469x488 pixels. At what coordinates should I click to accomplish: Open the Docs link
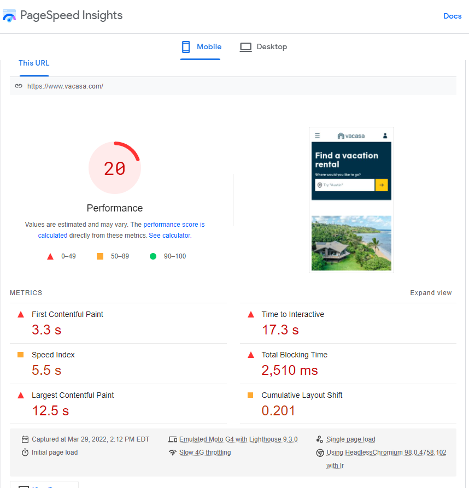(x=452, y=16)
